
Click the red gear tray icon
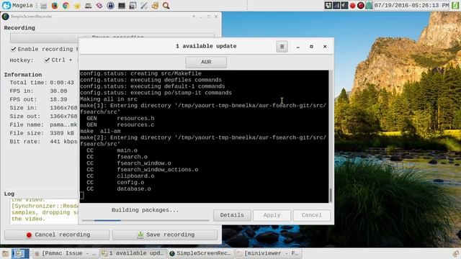pyautogui.click(x=352, y=5)
